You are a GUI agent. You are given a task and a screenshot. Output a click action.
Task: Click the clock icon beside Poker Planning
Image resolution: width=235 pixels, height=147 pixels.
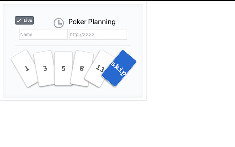pyautogui.click(x=59, y=23)
